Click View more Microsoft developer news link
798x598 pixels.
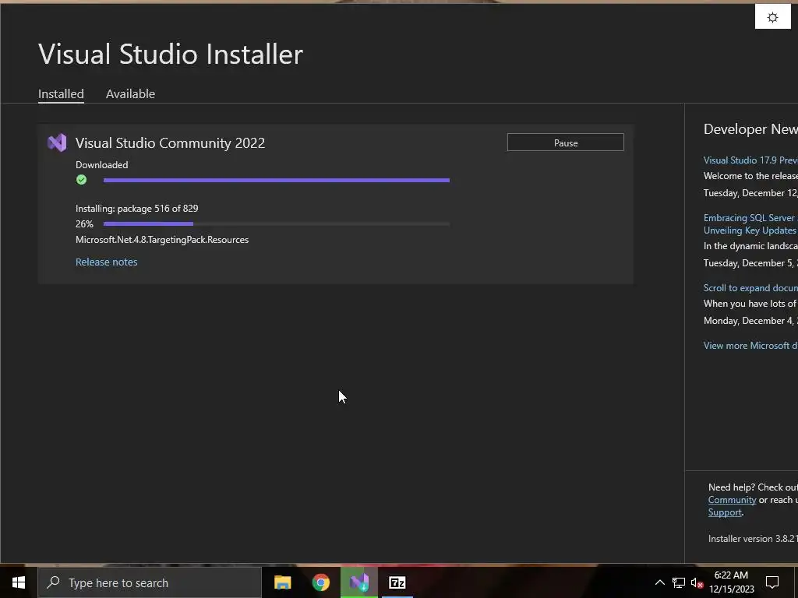coord(750,345)
